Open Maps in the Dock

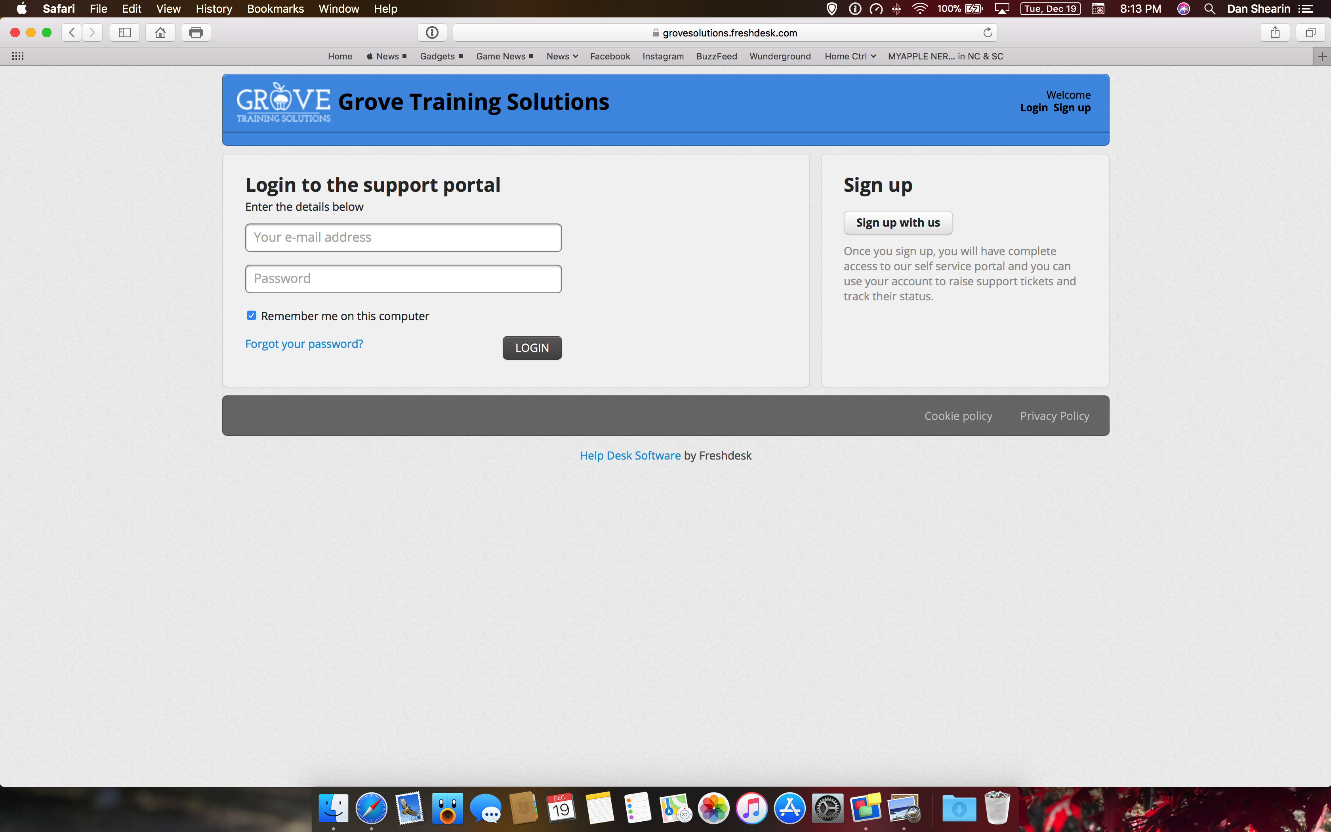point(675,809)
